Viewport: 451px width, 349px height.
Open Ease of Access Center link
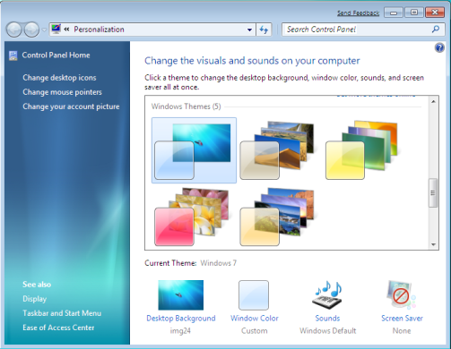[x=58, y=328]
